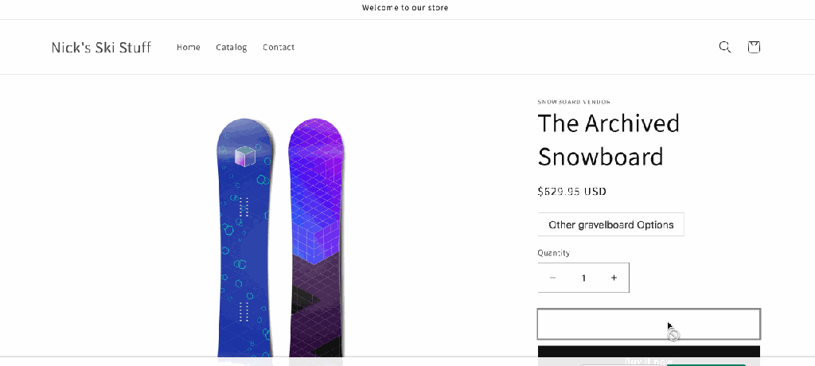Open the shopping cart icon
815x366 pixels.
point(754,47)
